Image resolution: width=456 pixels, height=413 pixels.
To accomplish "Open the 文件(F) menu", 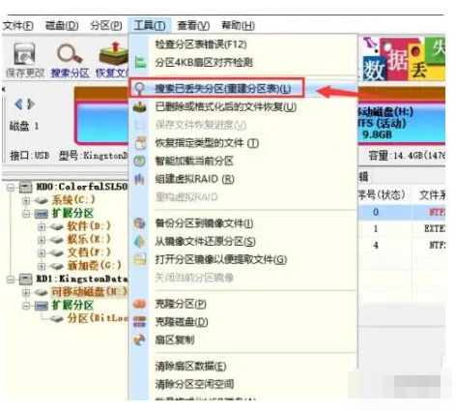I will tap(18, 25).
